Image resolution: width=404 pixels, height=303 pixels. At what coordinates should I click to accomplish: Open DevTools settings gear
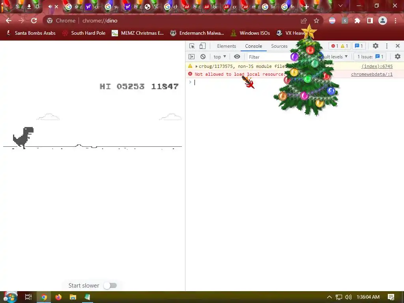coord(376,46)
